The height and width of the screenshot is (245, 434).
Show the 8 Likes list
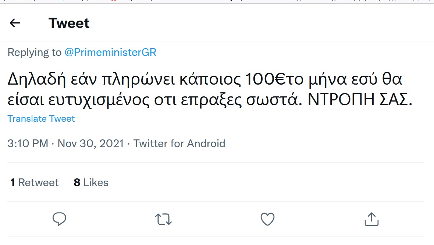tap(91, 182)
